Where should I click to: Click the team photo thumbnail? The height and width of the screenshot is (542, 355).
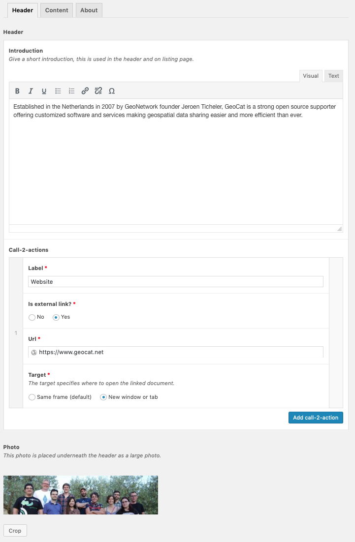[81, 495]
